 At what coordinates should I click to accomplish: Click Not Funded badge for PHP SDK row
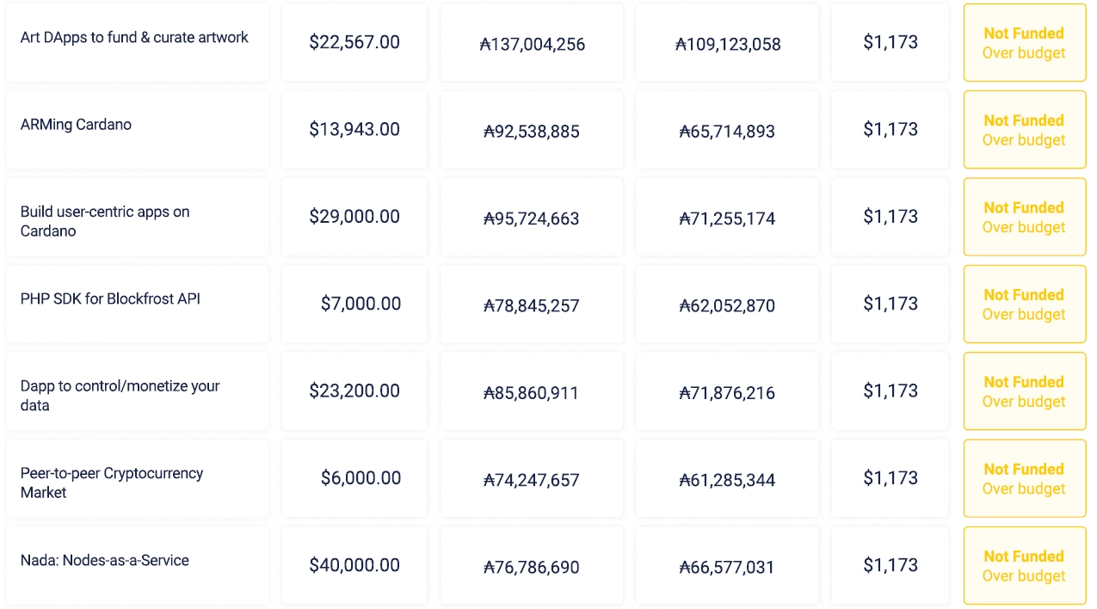click(1024, 304)
